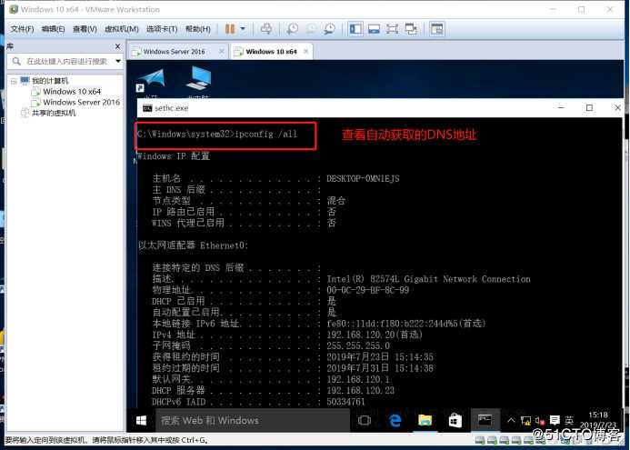Click the sethc.exe window title icon
Screen dimensions: 630x450
[x=147, y=108]
